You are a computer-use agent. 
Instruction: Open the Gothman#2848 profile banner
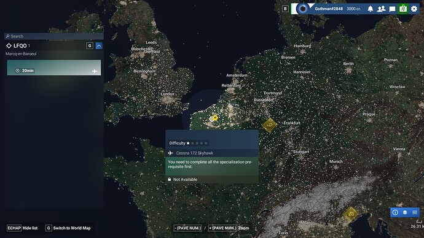click(x=328, y=9)
